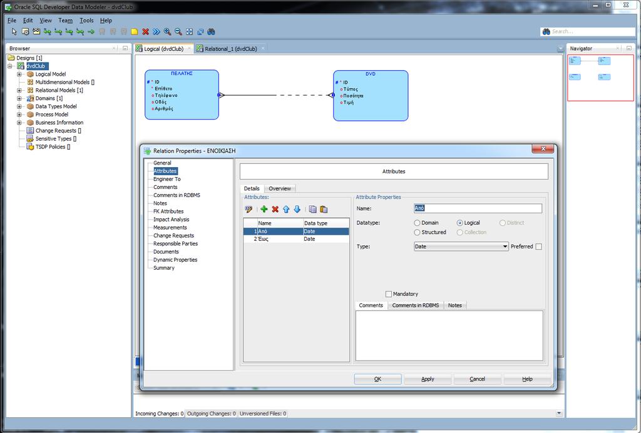Open Find with the binoculars toolbar icon
The height and width of the screenshot is (433, 641).
(x=212, y=31)
